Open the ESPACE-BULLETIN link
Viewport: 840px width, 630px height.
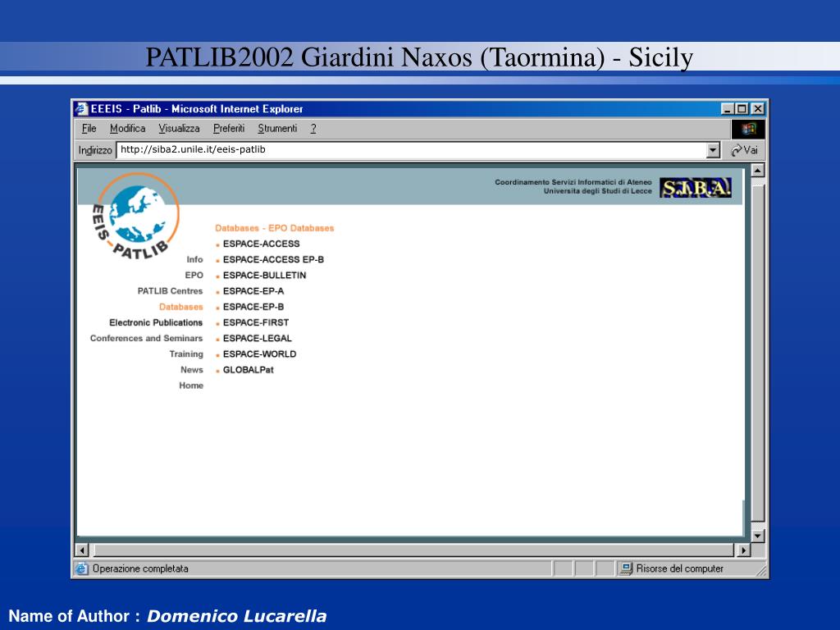click(265, 276)
